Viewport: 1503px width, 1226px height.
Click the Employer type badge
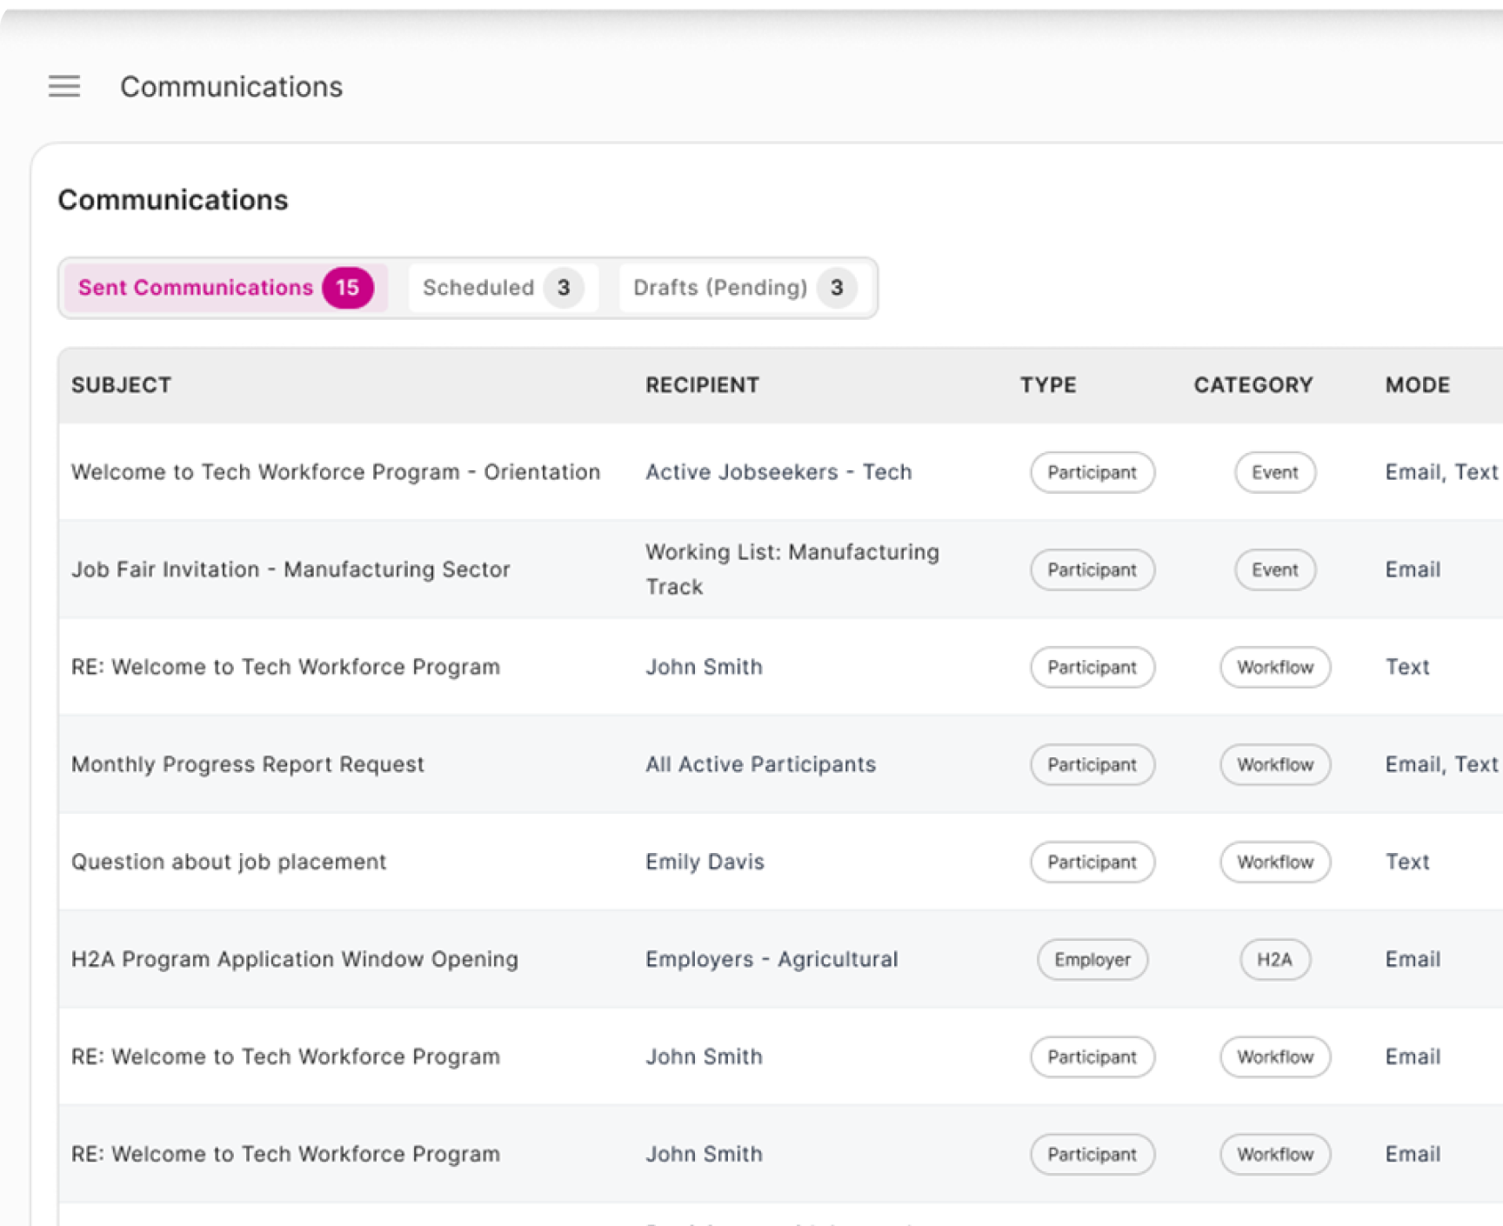[1092, 960]
